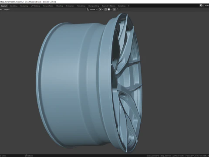Add a new workspace with plus button
The image size is (209, 157).
click(128, 6)
